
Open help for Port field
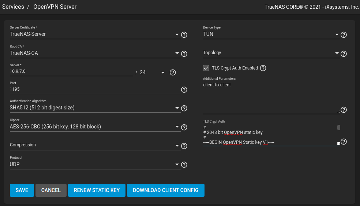tap(184, 90)
